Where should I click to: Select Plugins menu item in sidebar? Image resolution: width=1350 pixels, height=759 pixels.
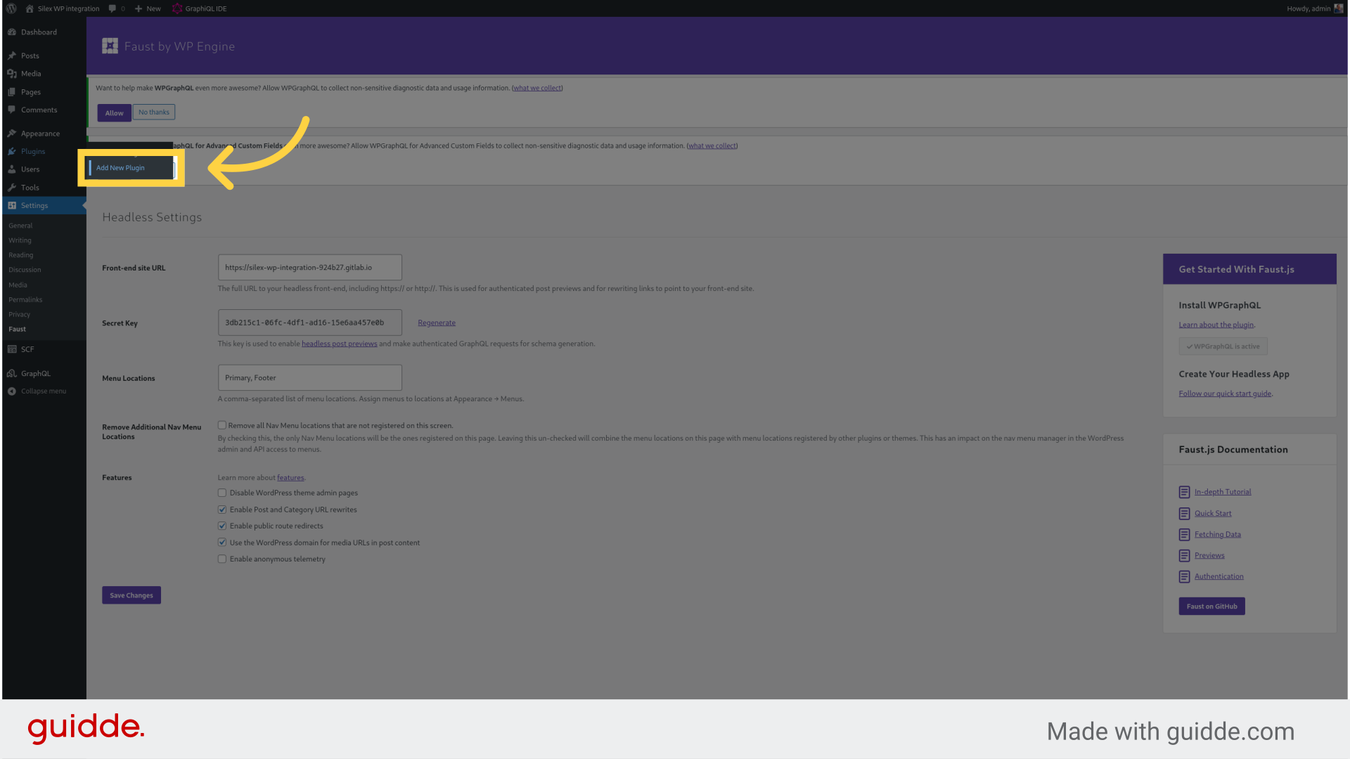click(x=32, y=151)
